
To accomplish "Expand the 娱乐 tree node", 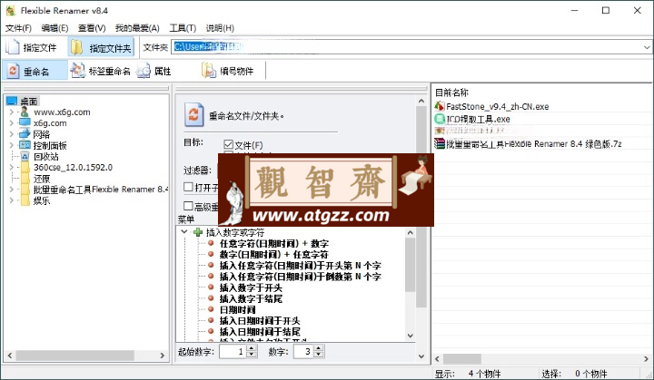I will pos(11,200).
